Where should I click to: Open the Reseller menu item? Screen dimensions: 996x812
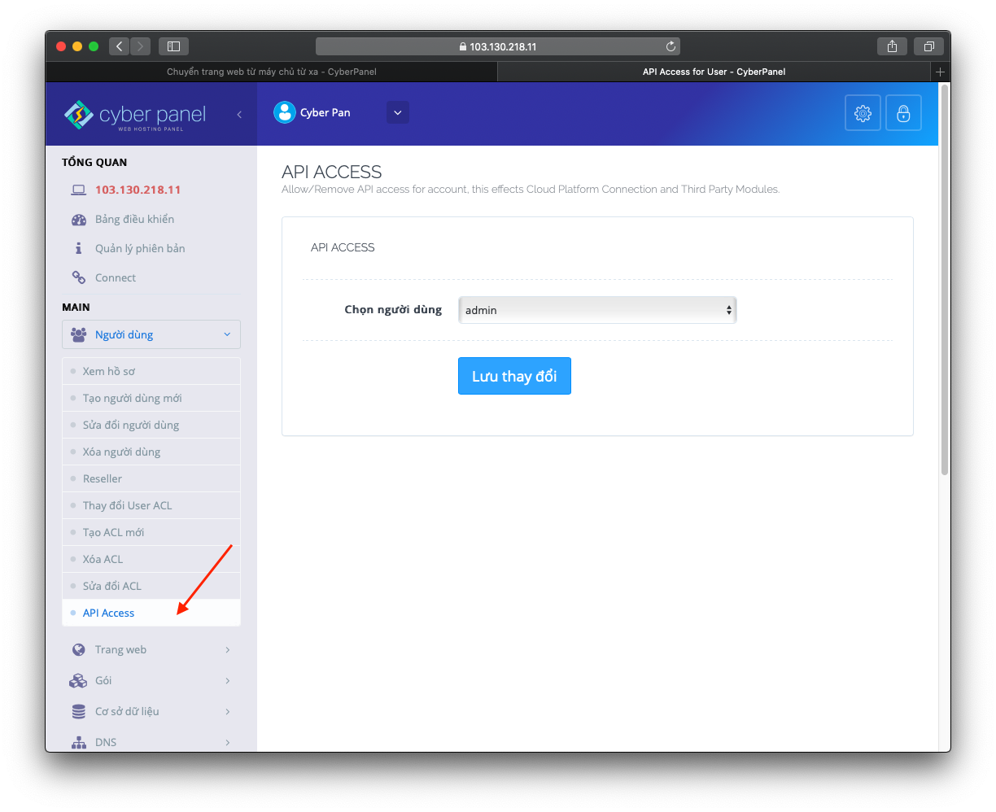coord(151,478)
